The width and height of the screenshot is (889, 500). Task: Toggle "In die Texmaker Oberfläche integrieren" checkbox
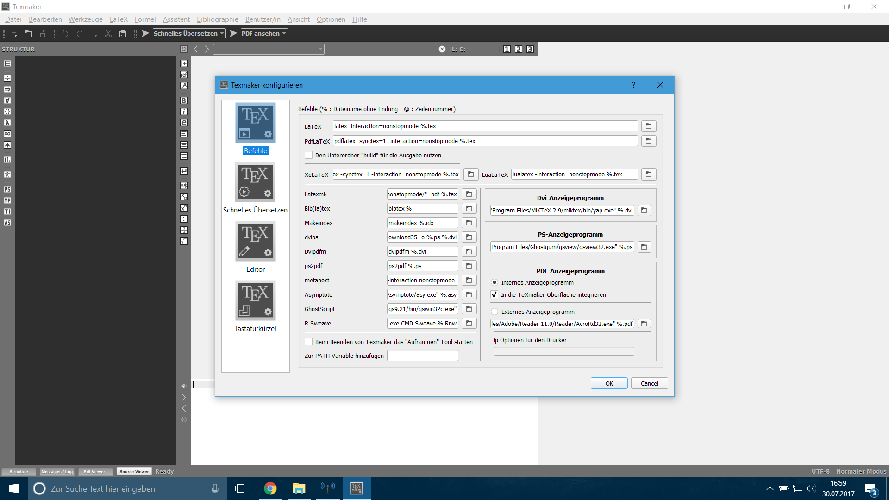(495, 294)
